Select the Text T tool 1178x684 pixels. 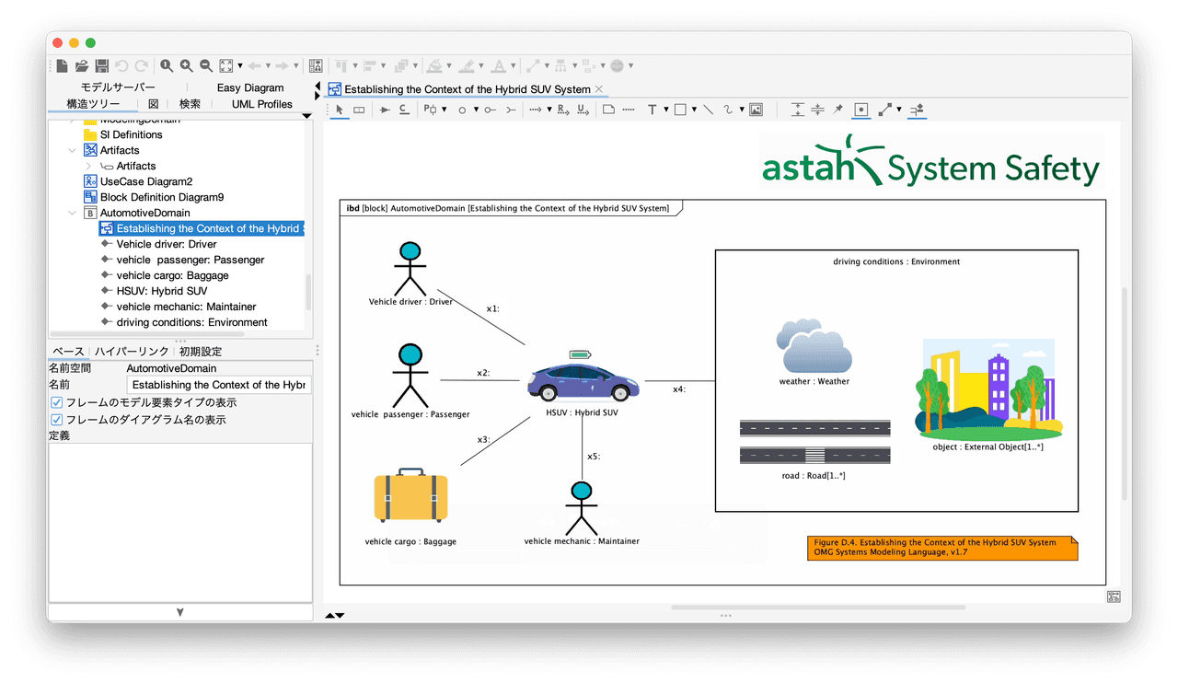point(653,110)
